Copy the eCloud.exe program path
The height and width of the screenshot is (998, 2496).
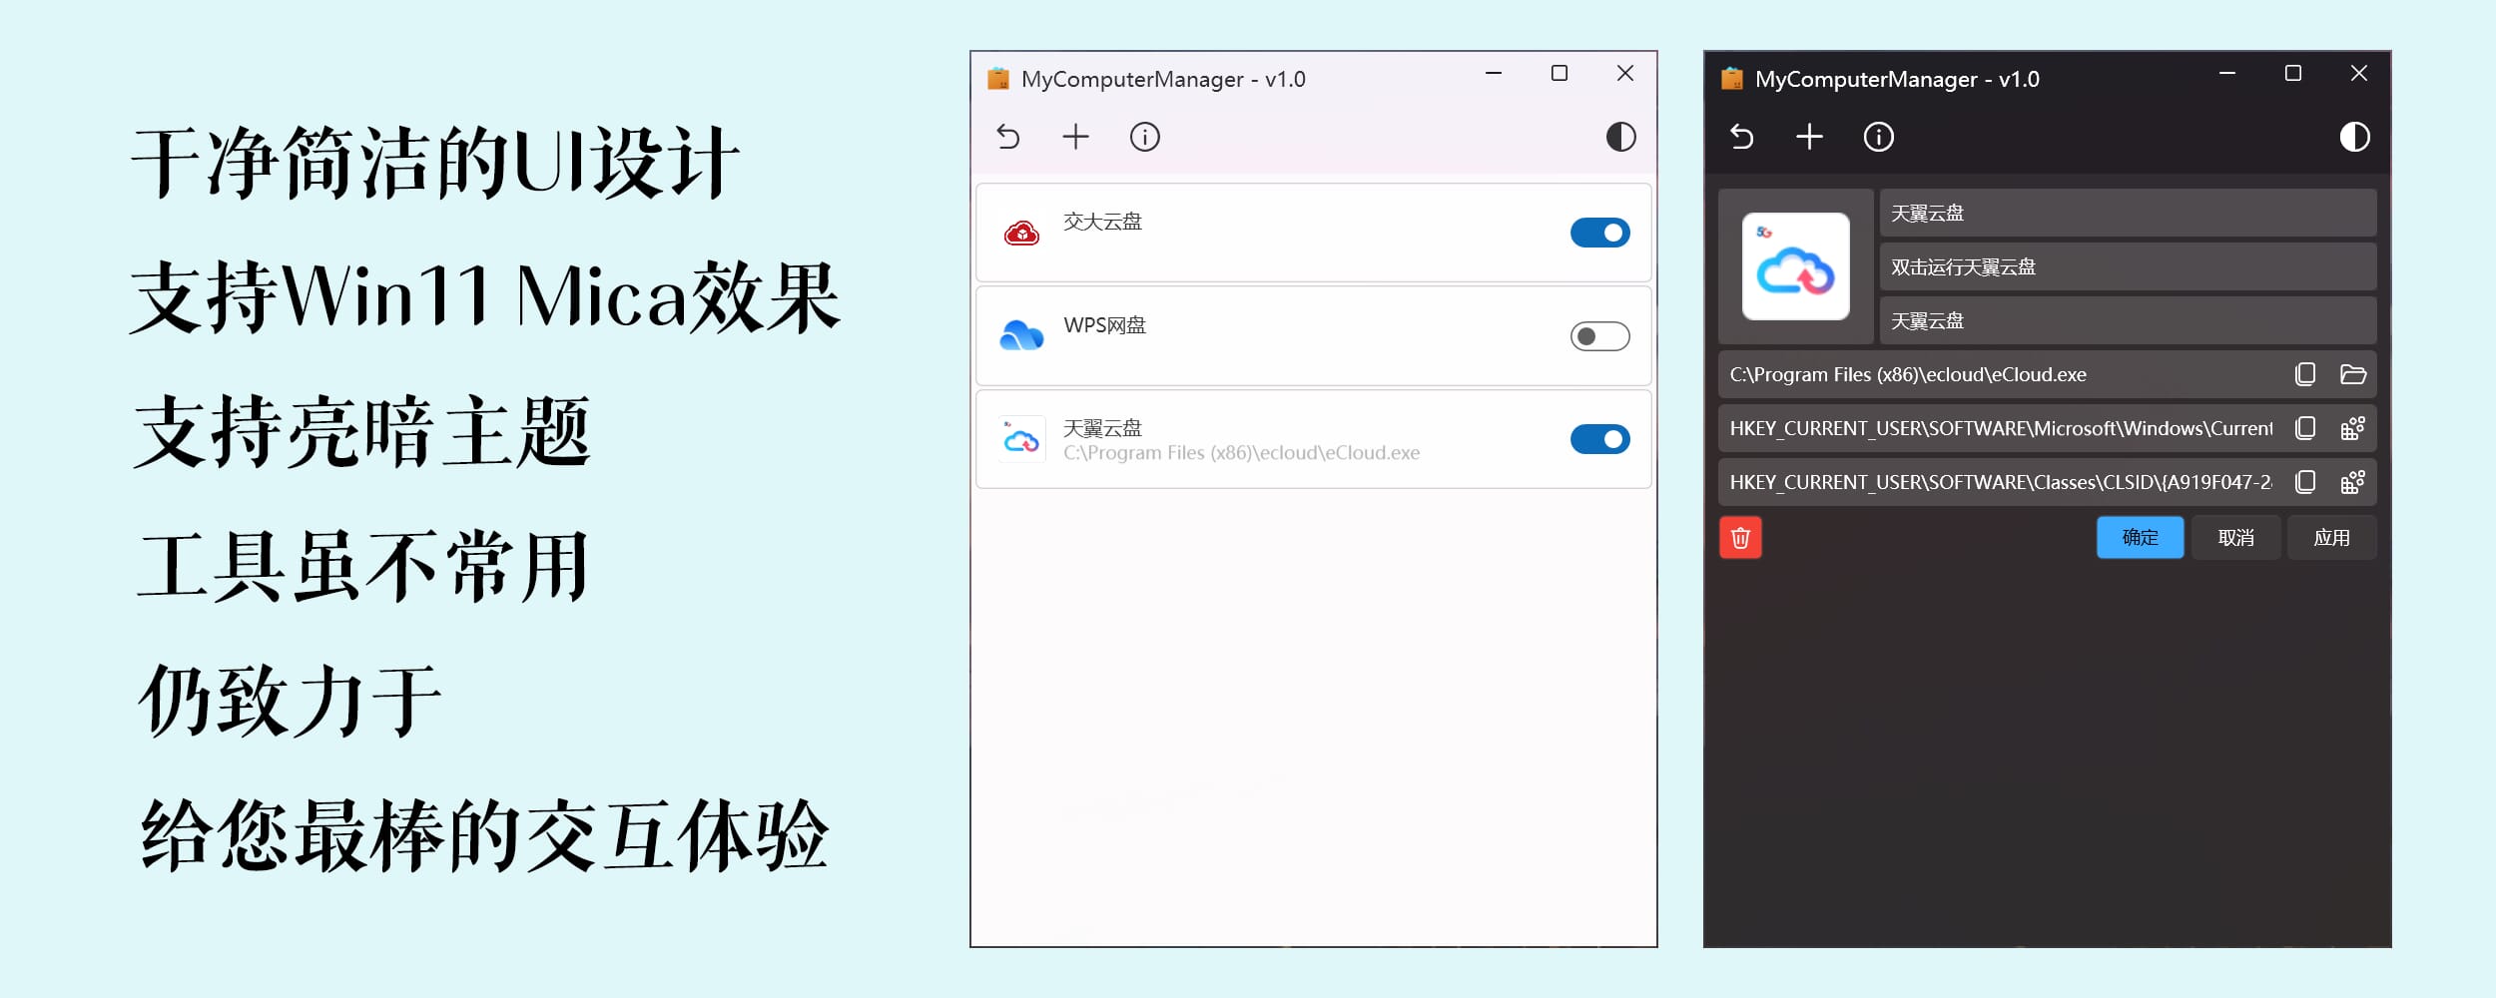(x=2305, y=374)
